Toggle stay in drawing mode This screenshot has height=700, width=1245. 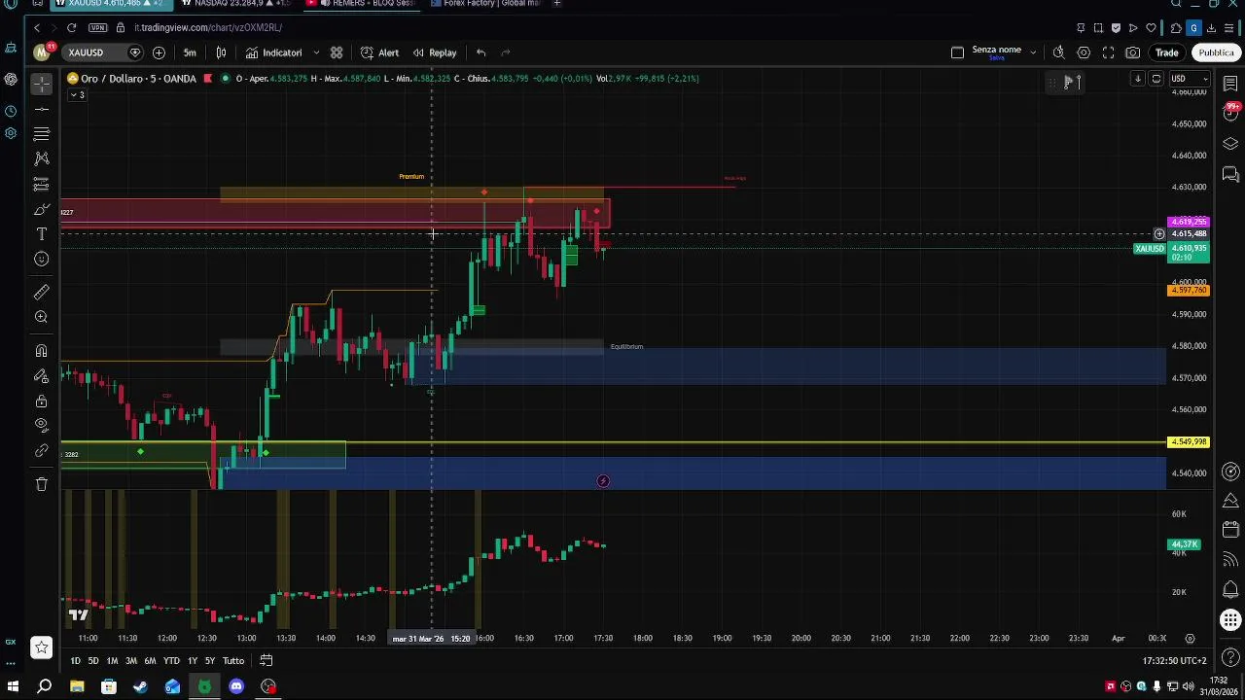[x=41, y=376]
